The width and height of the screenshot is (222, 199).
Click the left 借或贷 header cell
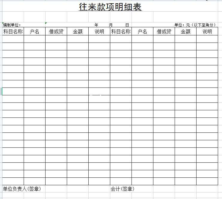[x=56, y=31]
